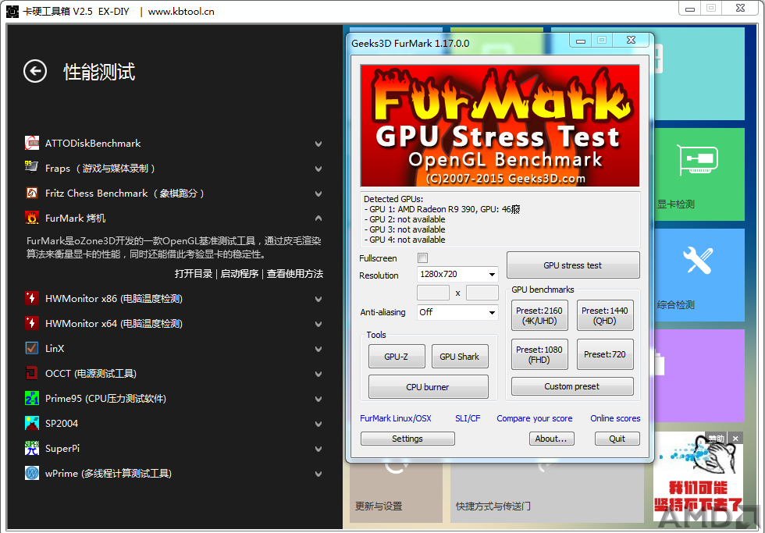765x533 pixels.
Task: Go back using the circled arrow icon
Action: point(35,71)
